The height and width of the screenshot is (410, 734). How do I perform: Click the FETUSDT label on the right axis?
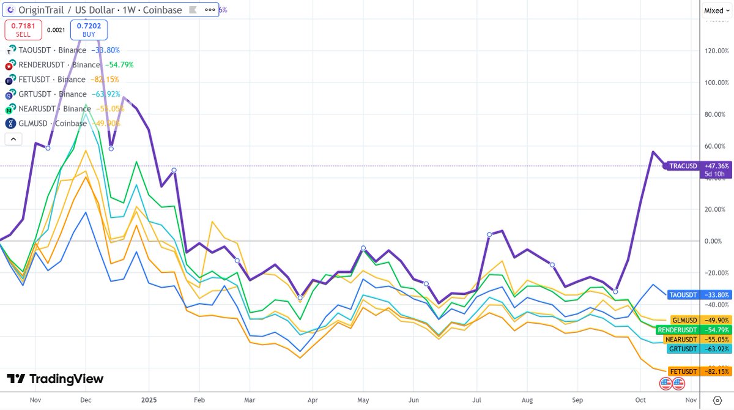[x=683, y=371]
